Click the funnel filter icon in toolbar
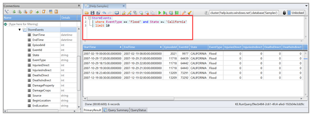312x116 pixels. (135, 13)
